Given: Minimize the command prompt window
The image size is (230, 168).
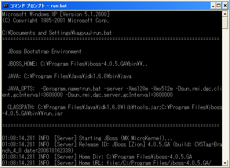Looking at the screenshot, I should tap(210, 6).
